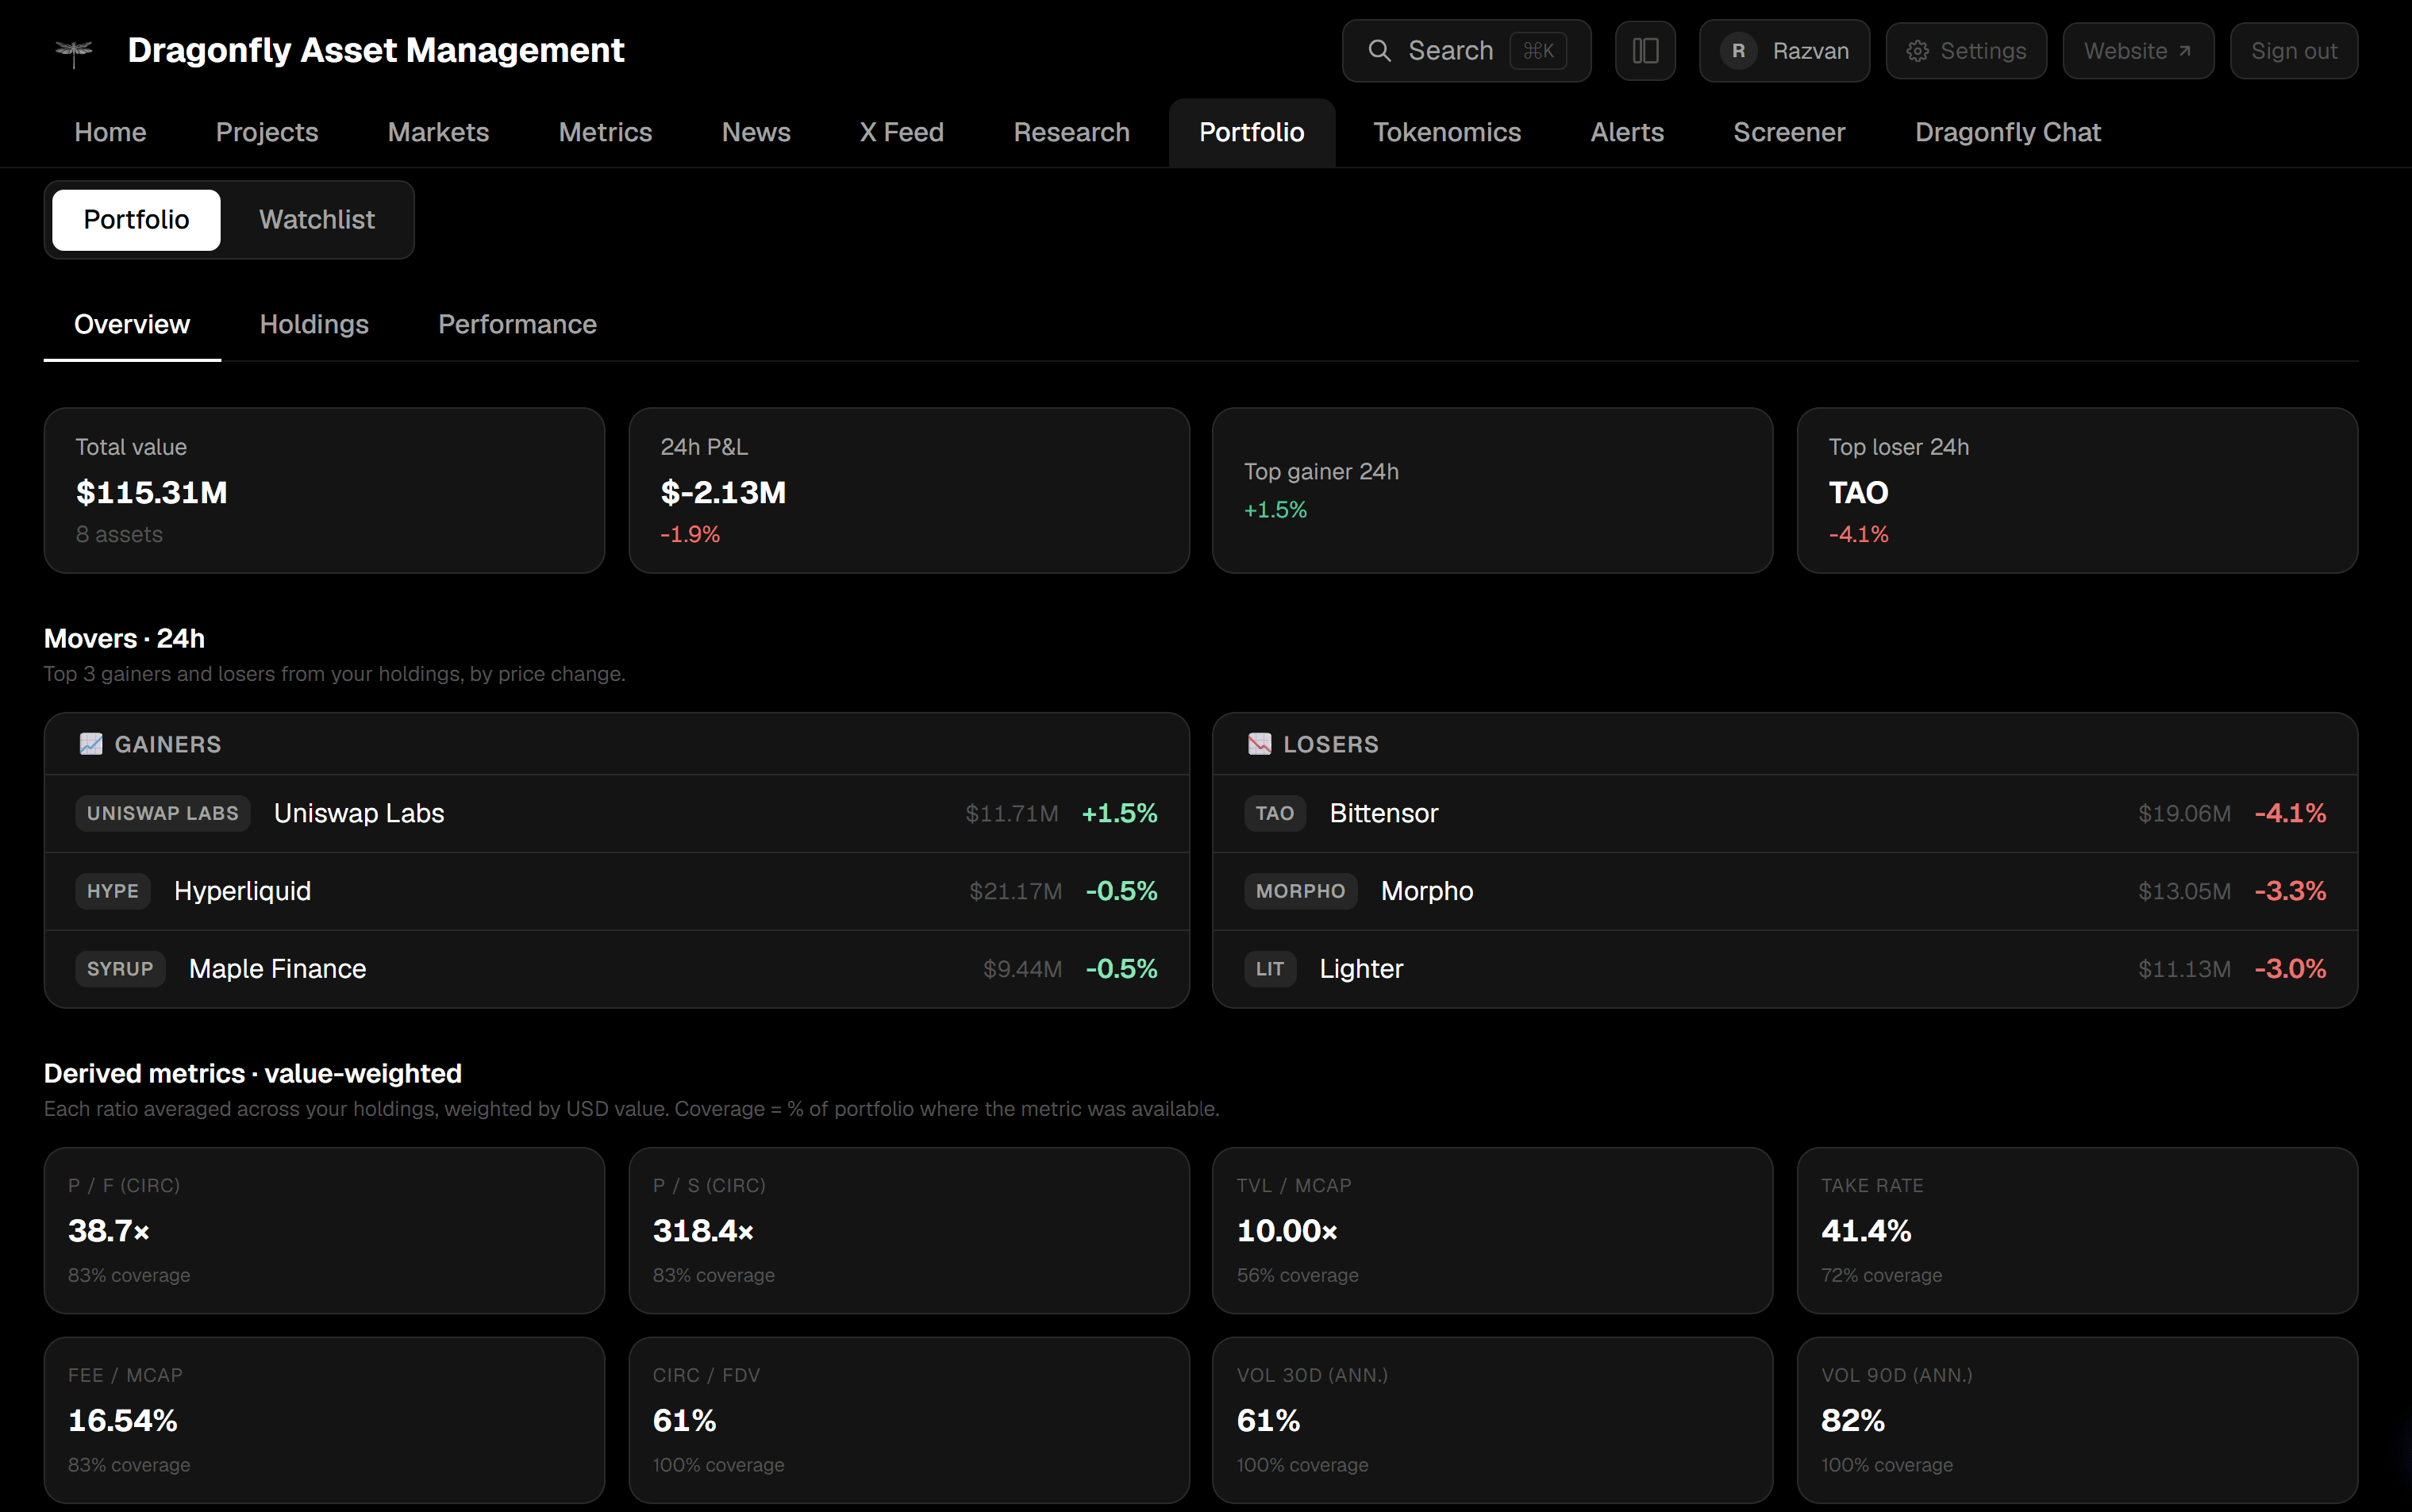Viewport: 2412px width, 1512px height.
Task: Open the Lighter row
Action: pos(1785,969)
